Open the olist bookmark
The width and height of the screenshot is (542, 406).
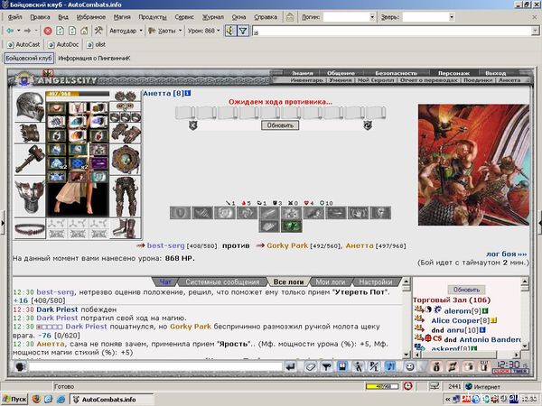(x=96, y=44)
